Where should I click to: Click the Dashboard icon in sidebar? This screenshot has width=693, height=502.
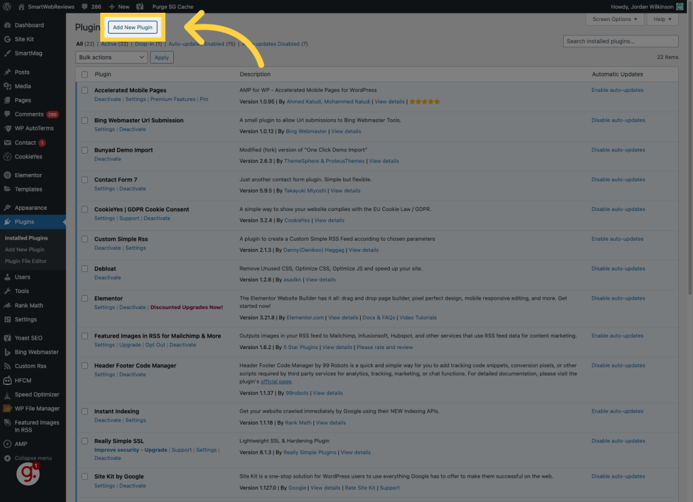7,25
